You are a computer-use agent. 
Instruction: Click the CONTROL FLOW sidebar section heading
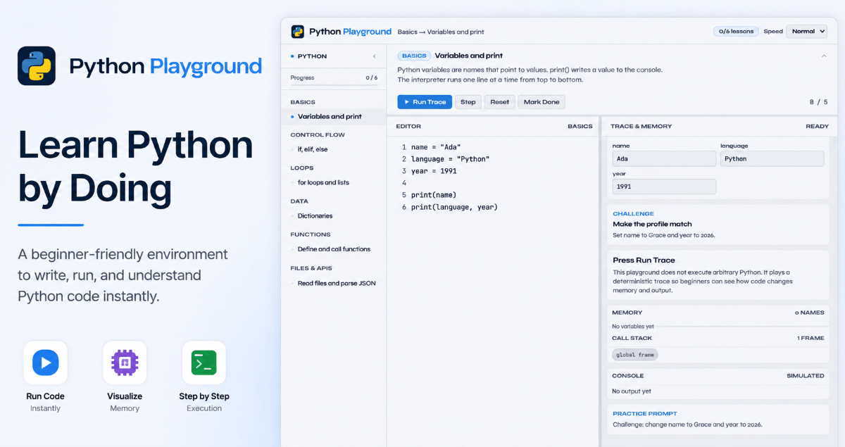pyautogui.click(x=318, y=134)
